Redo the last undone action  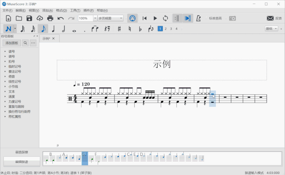tap(71, 18)
